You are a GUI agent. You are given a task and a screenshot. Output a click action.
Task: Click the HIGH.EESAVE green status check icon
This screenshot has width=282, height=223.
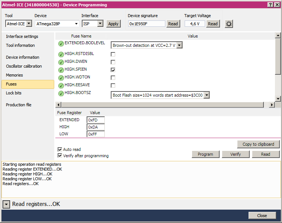click(x=61, y=85)
